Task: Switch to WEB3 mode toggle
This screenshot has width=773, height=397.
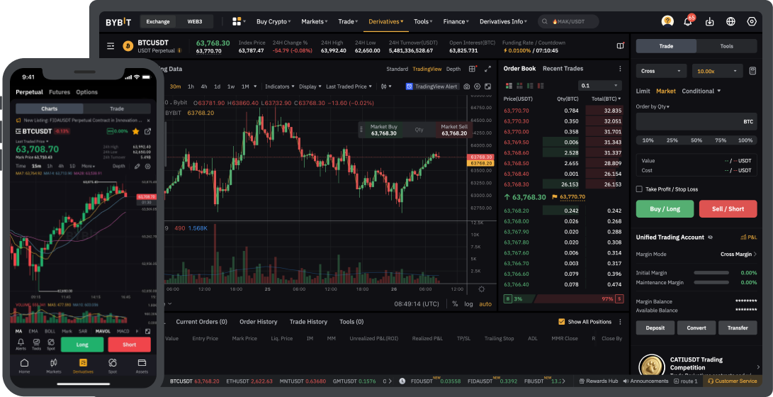Action: pyautogui.click(x=194, y=22)
